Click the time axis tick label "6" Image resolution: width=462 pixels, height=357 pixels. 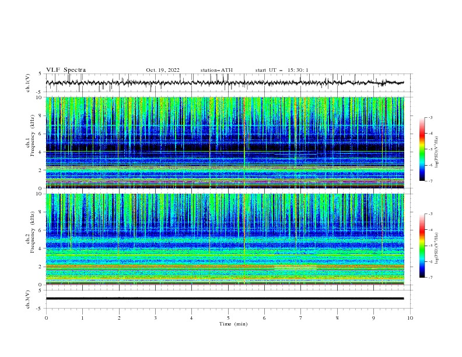[264, 318]
